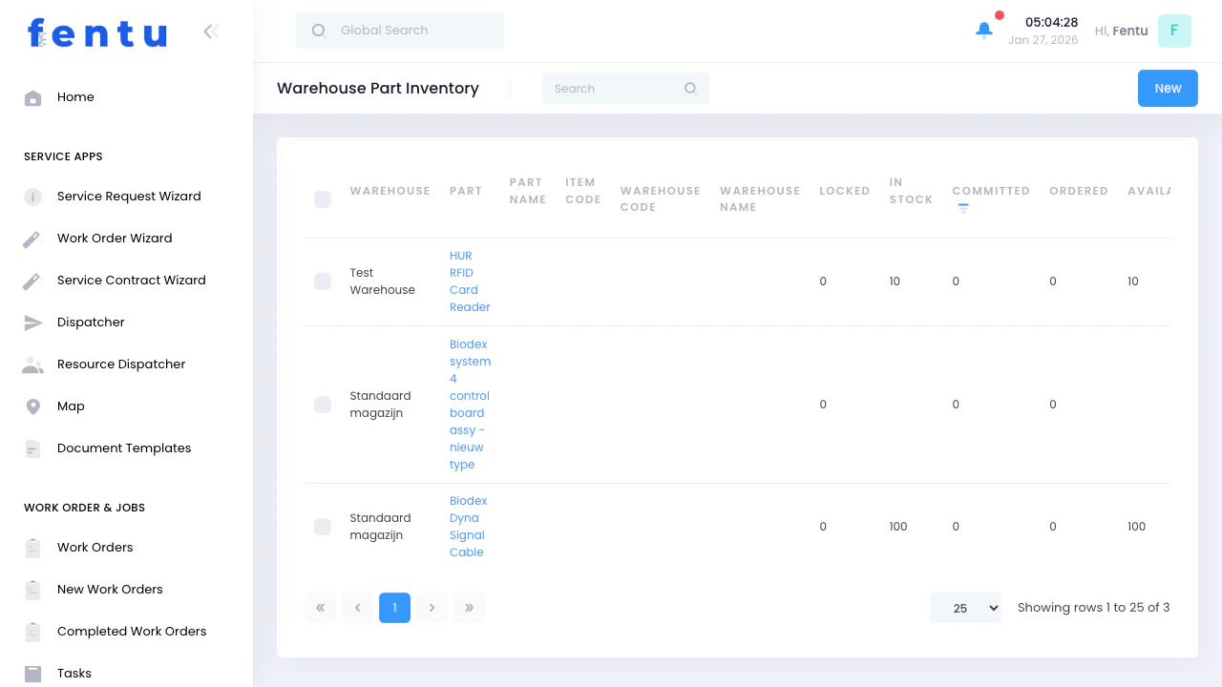Click the New button
This screenshot has width=1222, height=687.
tap(1168, 88)
